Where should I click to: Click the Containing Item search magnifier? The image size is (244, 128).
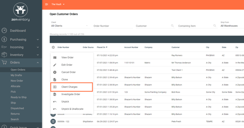pos(215,26)
